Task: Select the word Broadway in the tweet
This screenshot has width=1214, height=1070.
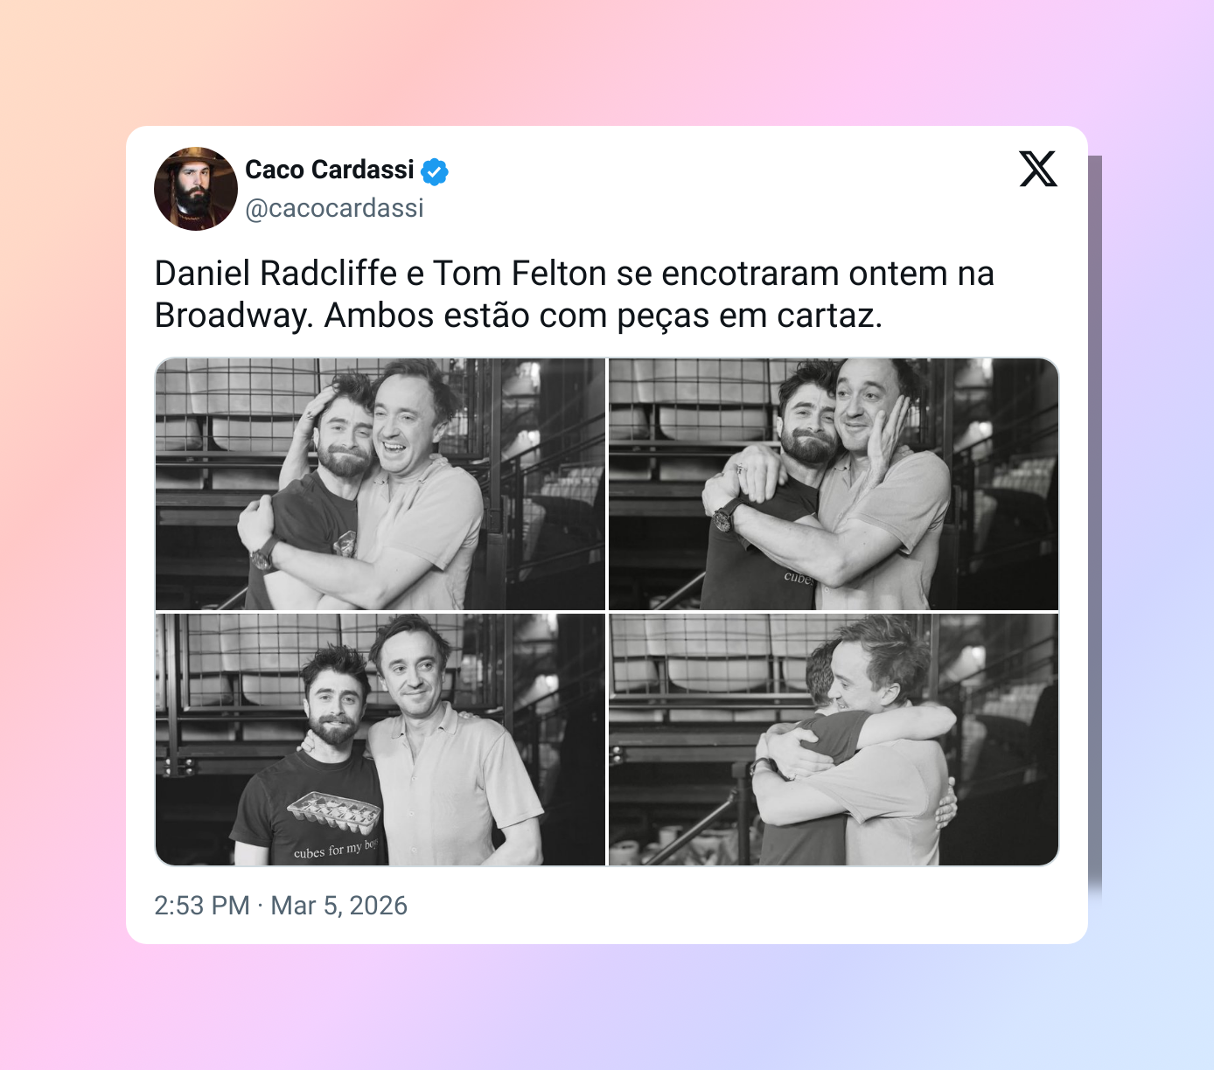Action: pos(231,316)
